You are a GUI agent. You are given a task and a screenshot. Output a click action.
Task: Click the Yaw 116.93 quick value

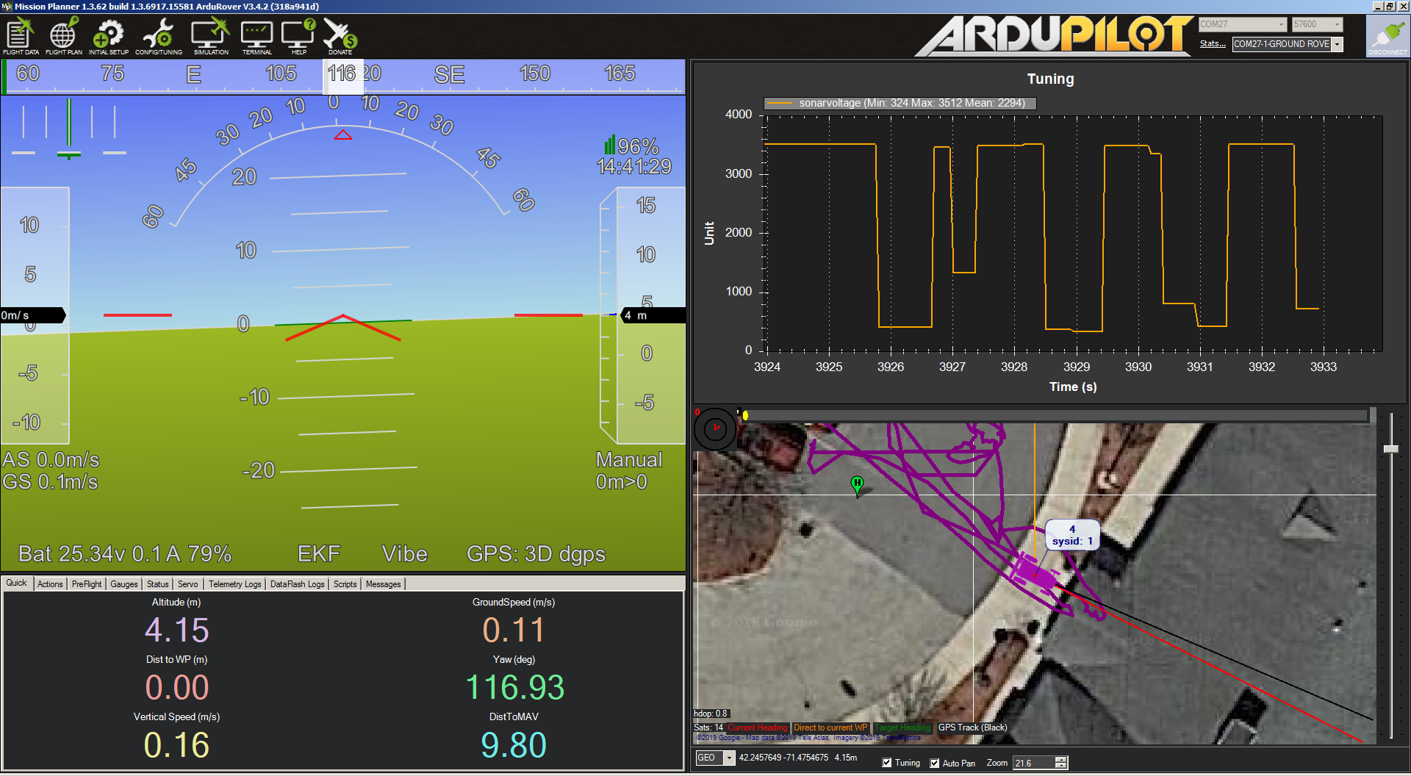click(x=514, y=688)
